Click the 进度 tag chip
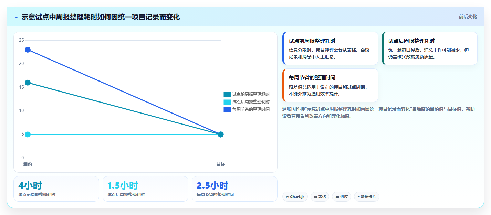This screenshot has height=215, width=491. point(342,197)
